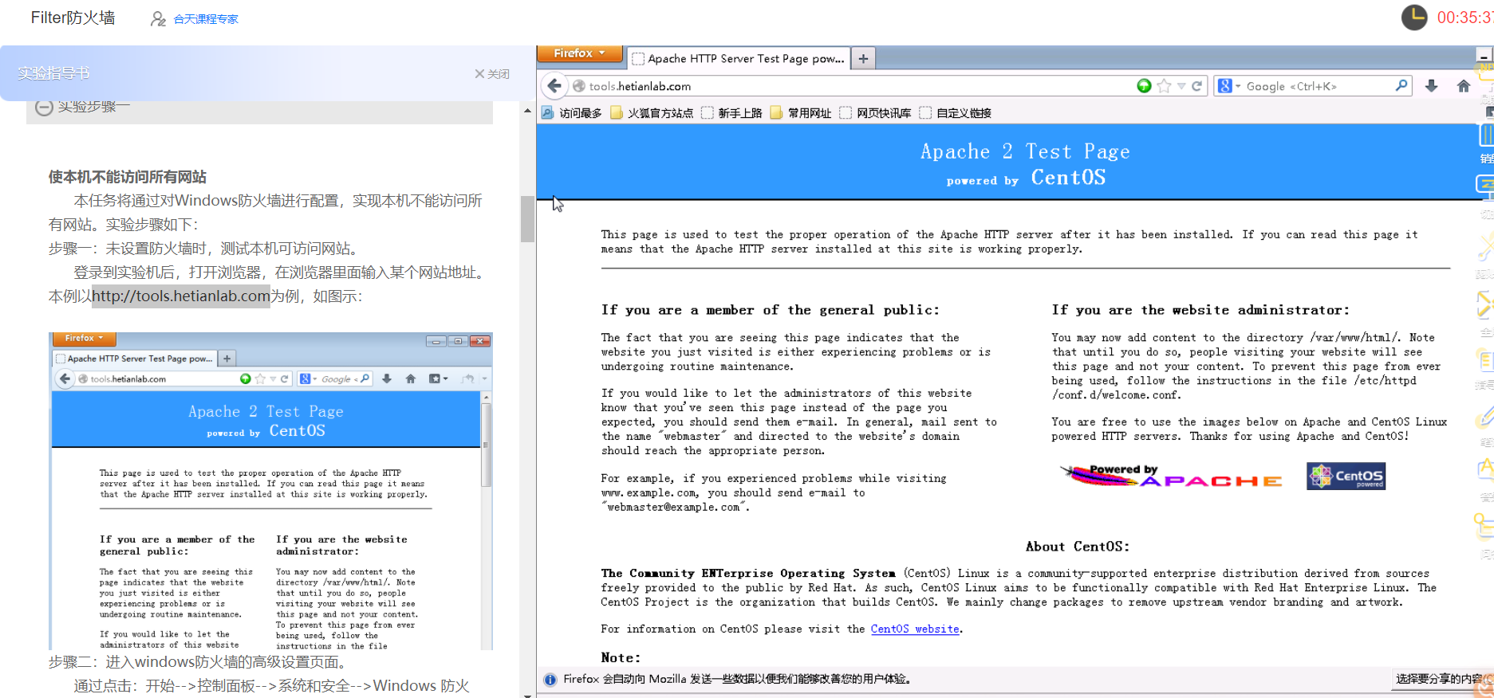The width and height of the screenshot is (1494, 698).
Task: Click the green go arrow in address bar
Action: pyautogui.click(x=1144, y=86)
